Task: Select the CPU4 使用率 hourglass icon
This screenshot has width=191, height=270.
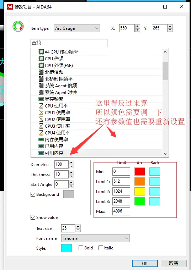Action: pos(41,133)
